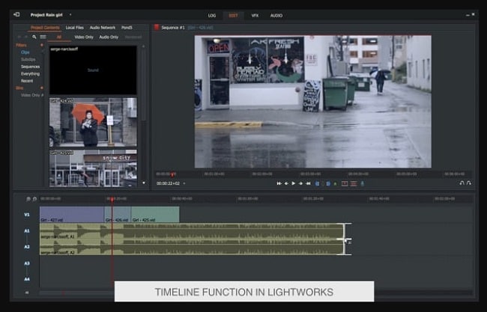Jump to sequence end in transport controls
Viewport: 487px width, 312px height.
click(x=308, y=183)
